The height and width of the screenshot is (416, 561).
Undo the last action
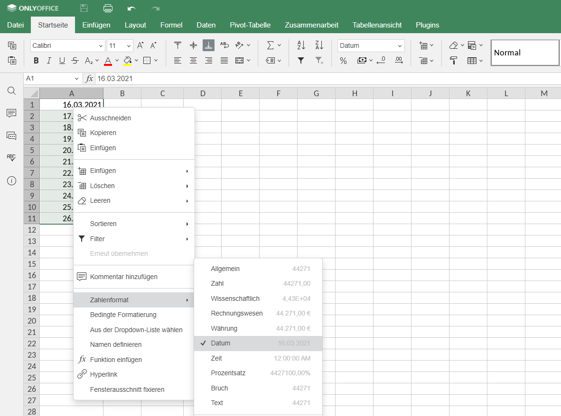(x=131, y=8)
